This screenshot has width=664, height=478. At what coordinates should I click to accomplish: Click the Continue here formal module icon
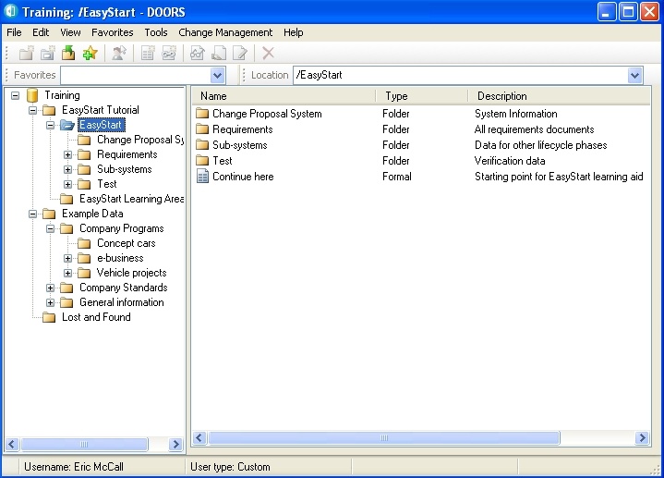[x=203, y=177]
